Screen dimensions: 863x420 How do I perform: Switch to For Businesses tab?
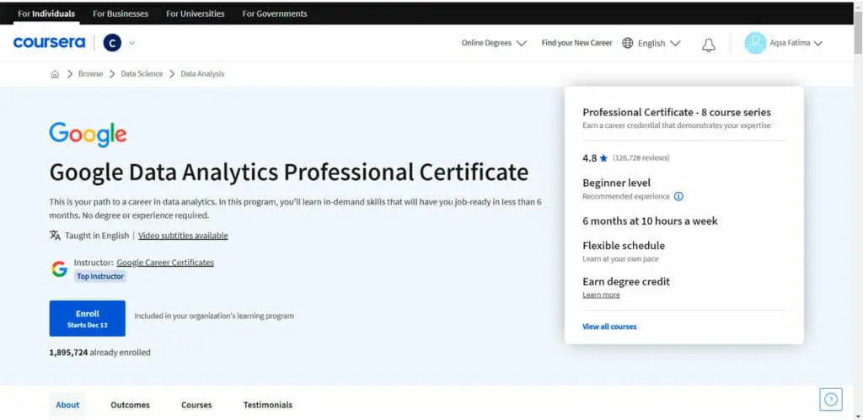pyautogui.click(x=121, y=13)
